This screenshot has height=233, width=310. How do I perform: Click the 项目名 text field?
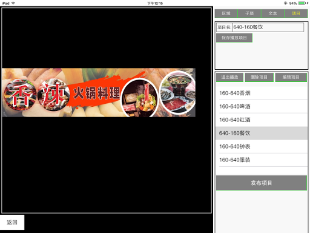point(268,27)
